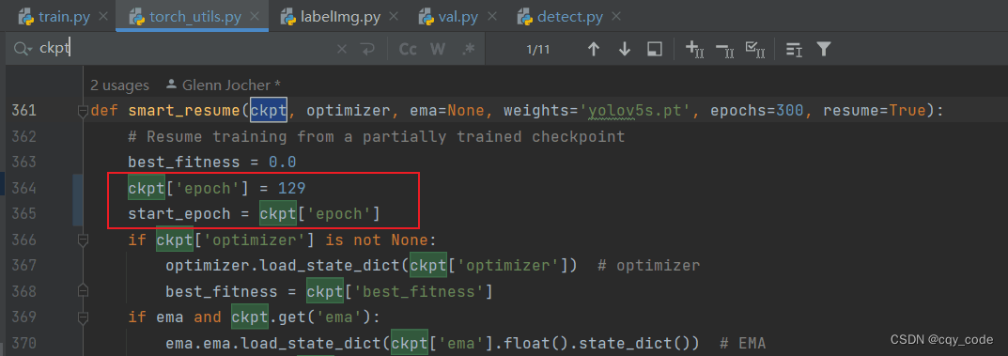Go to next search occurrence

point(624,50)
